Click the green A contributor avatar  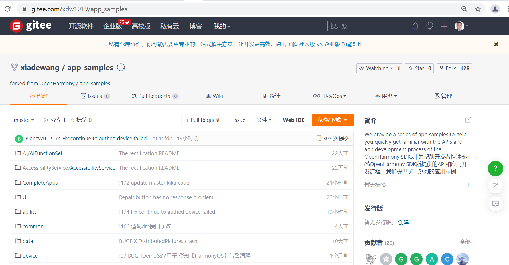coord(432,259)
